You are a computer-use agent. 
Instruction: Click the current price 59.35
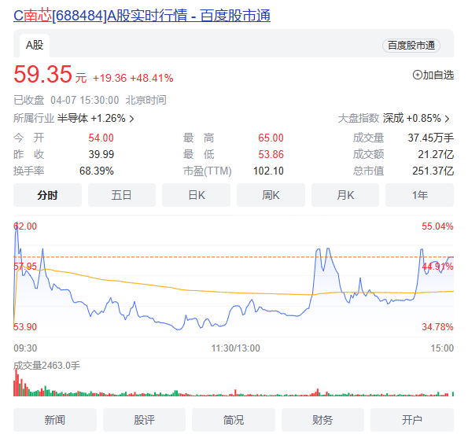pyautogui.click(x=42, y=74)
